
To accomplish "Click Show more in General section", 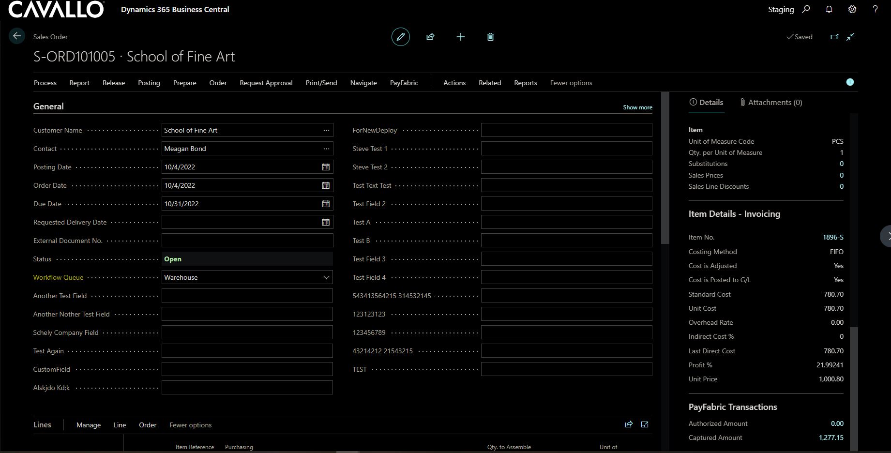I will click(637, 107).
